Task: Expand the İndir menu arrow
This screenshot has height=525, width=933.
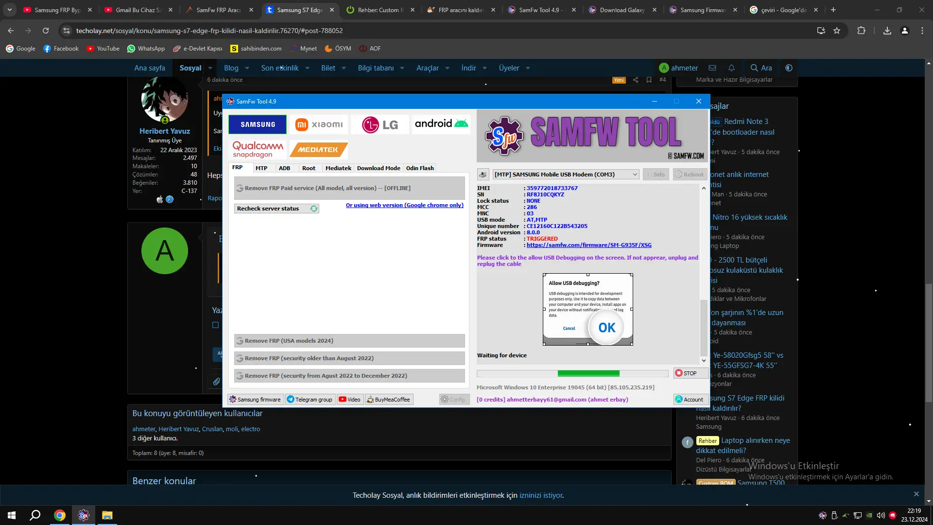Action: (x=484, y=69)
